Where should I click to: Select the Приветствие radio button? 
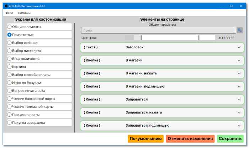pyautogui.click(x=10, y=35)
